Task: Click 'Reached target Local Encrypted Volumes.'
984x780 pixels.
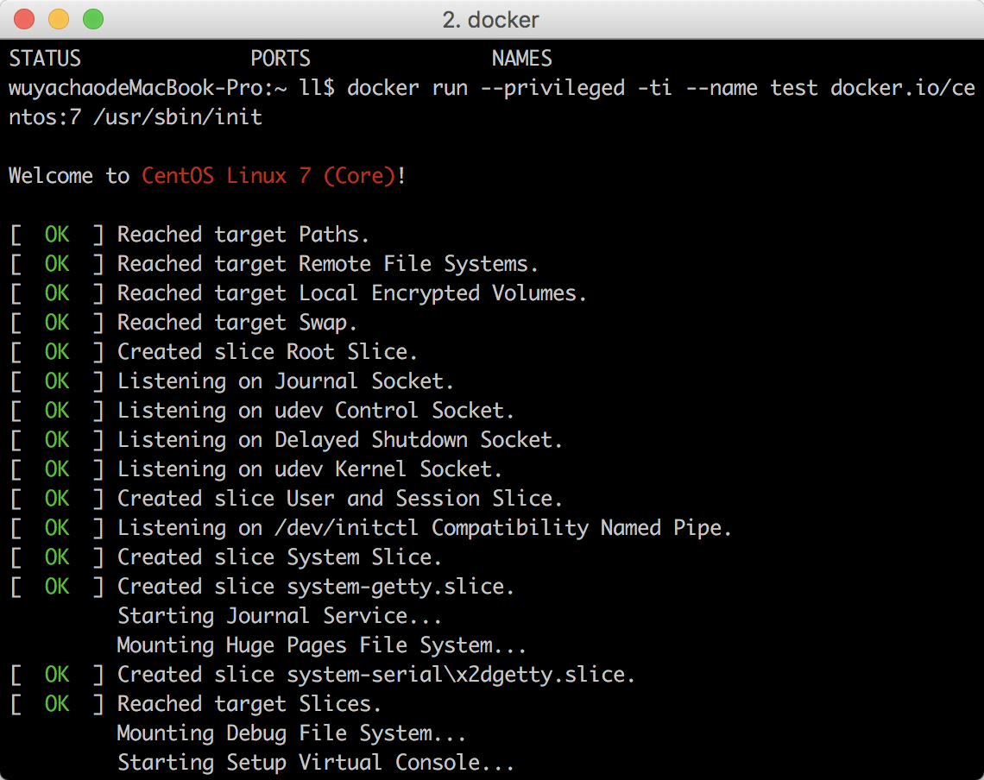Action: [x=352, y=293]
